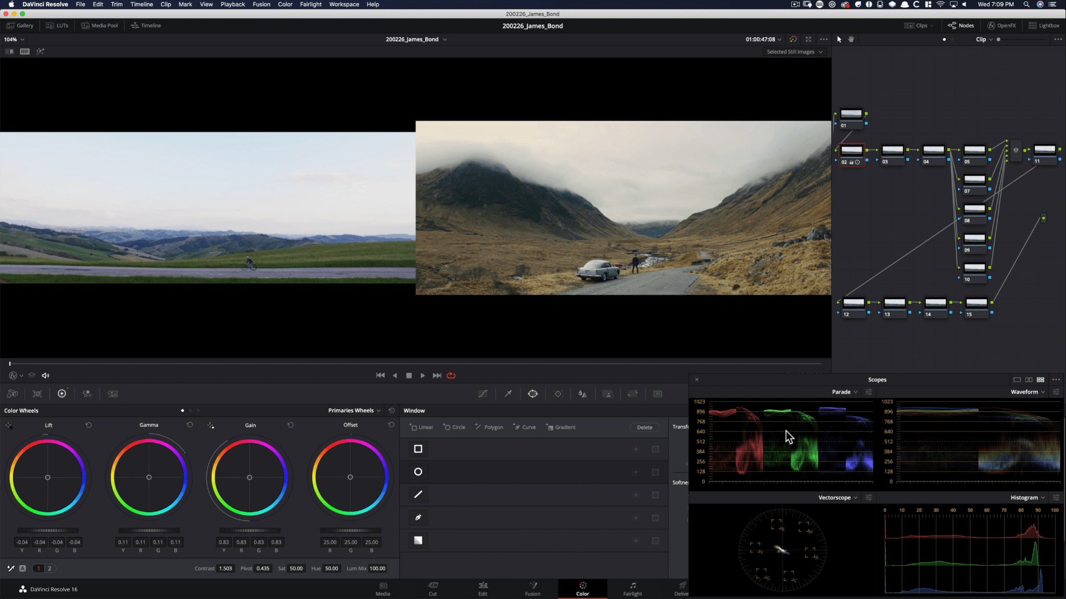Reset all Primaries Wheels grades
Screen dimensions: 1066x599
pyautogui.click(x=391, y=411)
